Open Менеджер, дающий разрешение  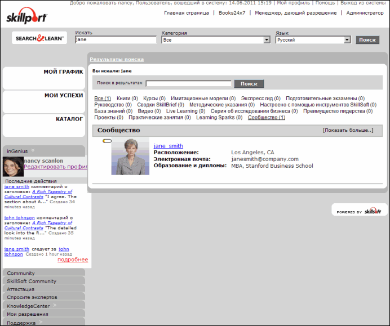(295, 13)
